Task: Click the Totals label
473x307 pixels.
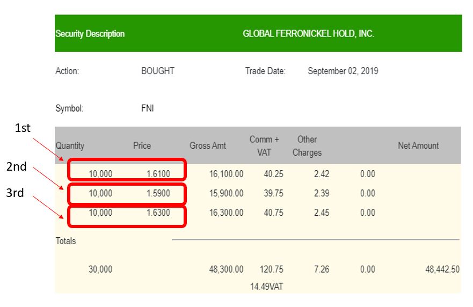Action: click(x=66, y=241)
